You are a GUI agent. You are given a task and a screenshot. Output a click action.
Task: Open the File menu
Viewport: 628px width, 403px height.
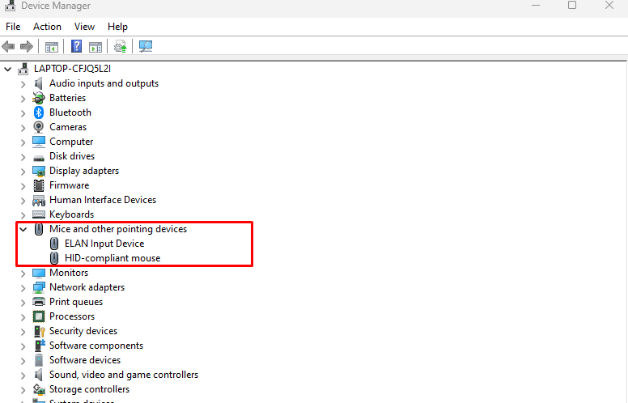click(x=13, y=27)
